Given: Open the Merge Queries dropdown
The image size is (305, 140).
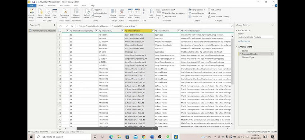Looking at the screenshot, I should [x=196, y=10].
